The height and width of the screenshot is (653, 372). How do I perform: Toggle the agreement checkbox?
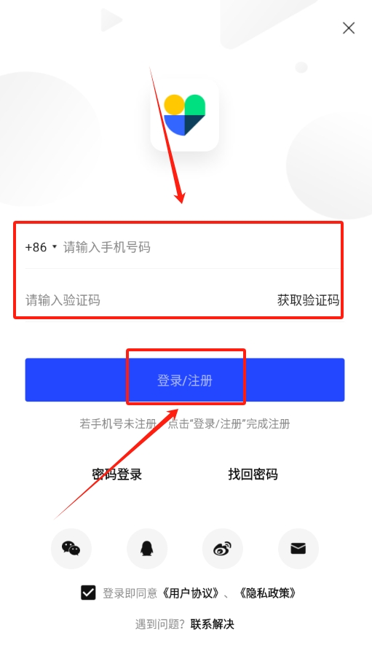click(88, 593)
